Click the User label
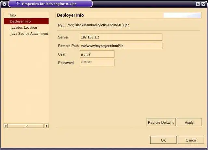 (62, 54)
